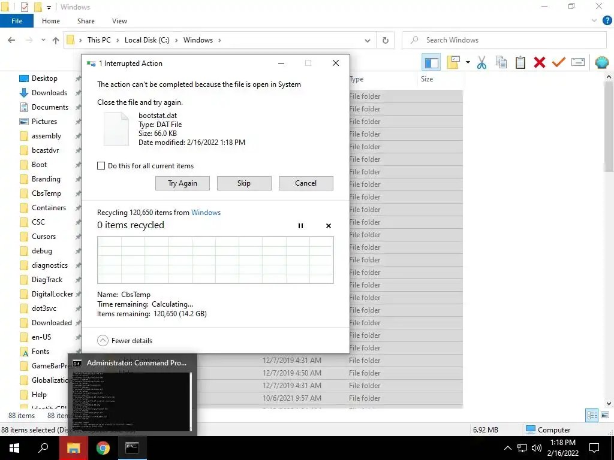The height and width of the screenshot is (460, 614).
Task: Click the Paste clipboard toolbar icon
Action: (520, 62)
